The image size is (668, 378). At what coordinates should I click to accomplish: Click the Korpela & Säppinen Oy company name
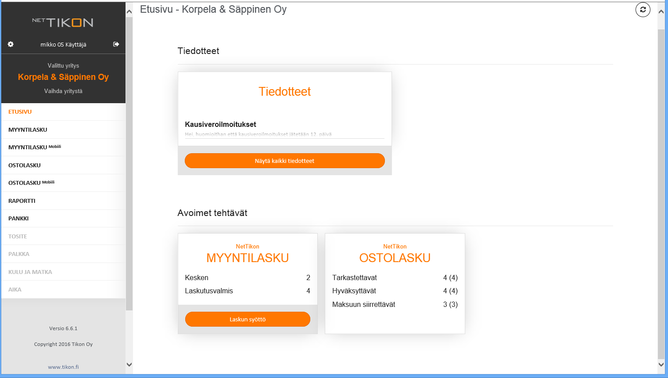(x=63, y=77)
